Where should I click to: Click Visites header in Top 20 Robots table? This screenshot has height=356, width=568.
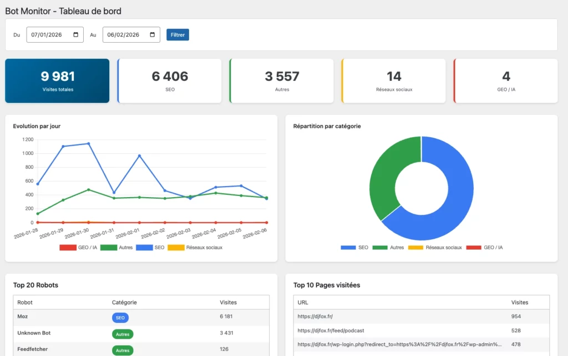tap(228, 302)
